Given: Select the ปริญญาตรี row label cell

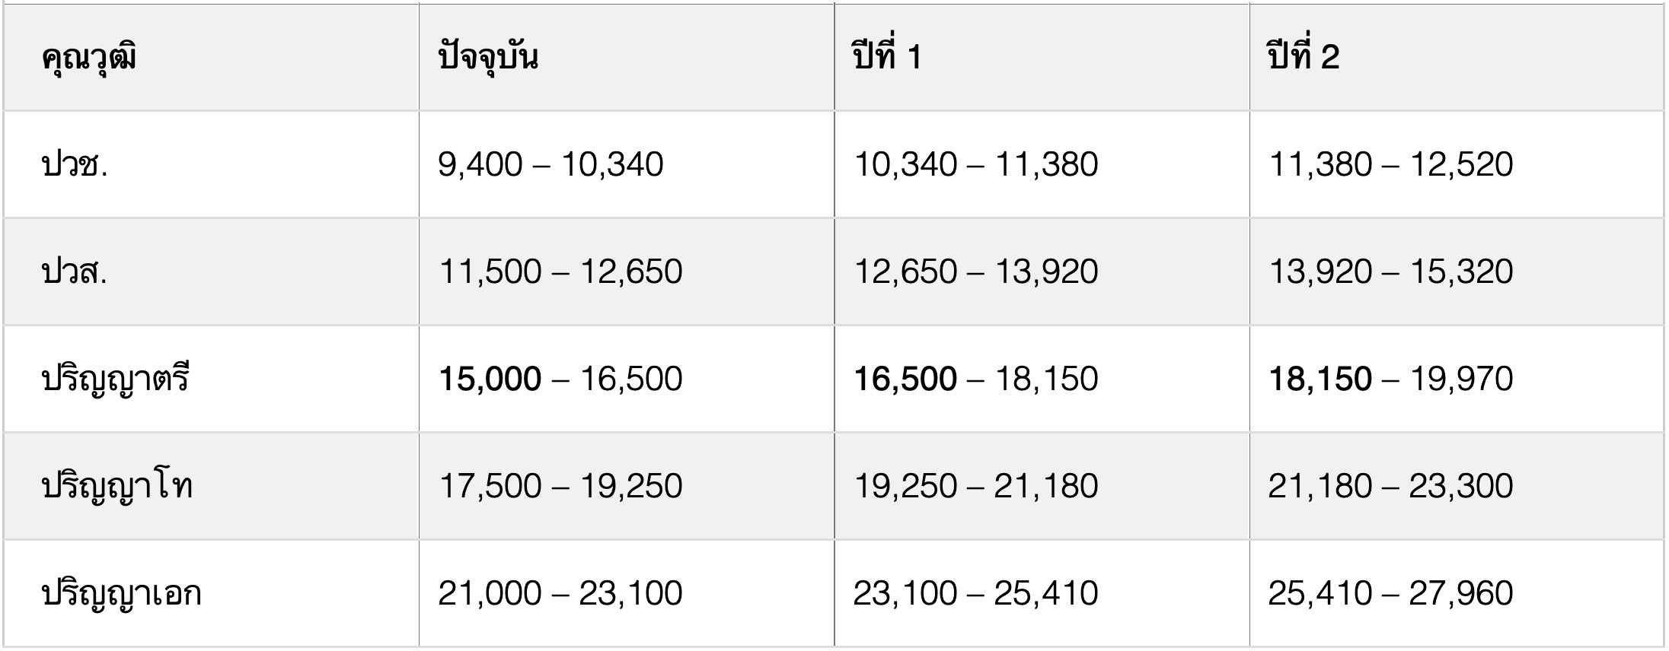Looking at the screenshot, I should 116,379.
